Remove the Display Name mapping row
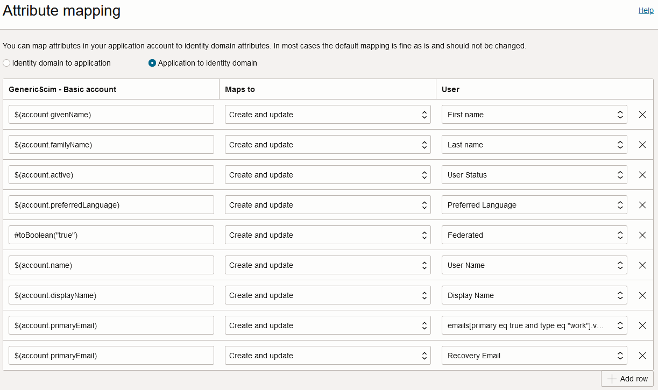Viewport: 658px width, 390px height. 642,295
